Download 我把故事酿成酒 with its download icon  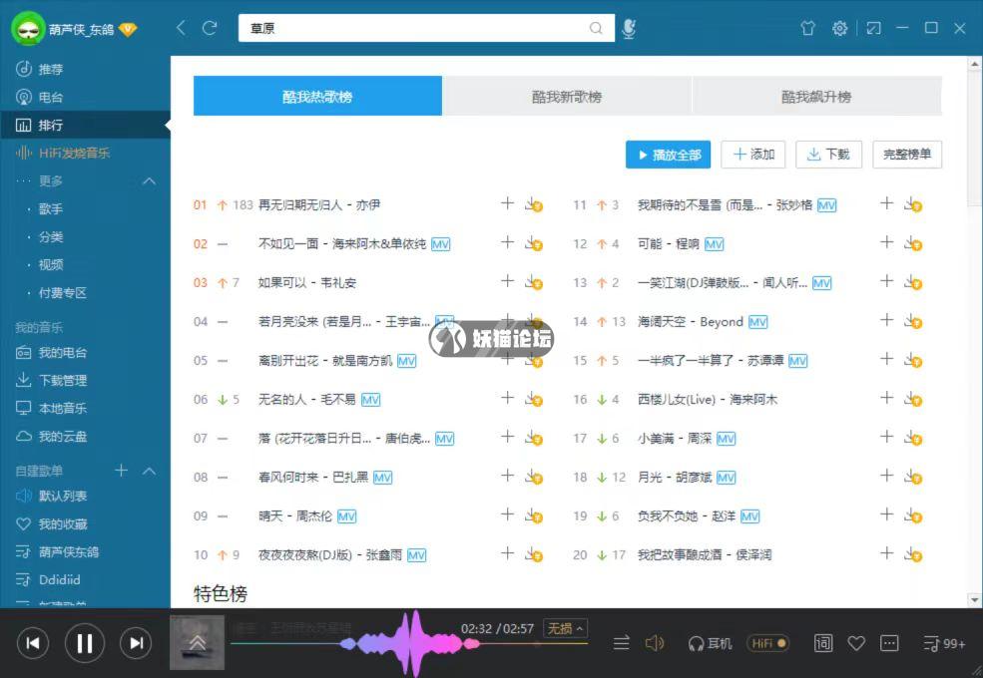[913, 554]
